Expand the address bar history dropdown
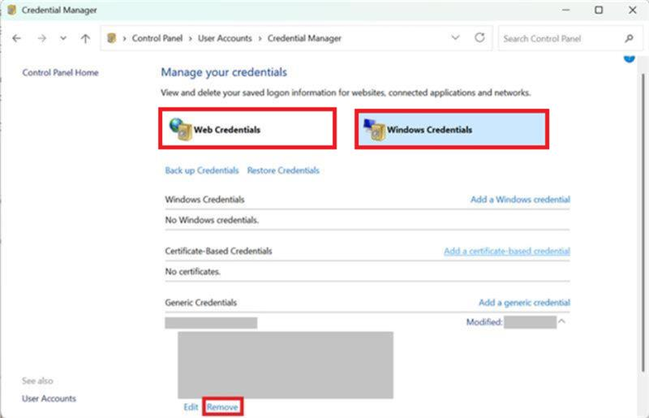 point(455,37)
